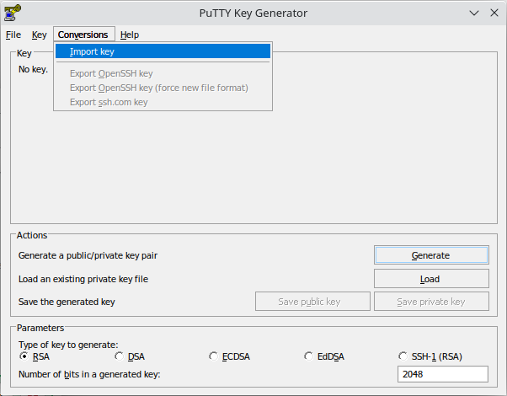
Task: Click the Generate button
Action: pos(431,255)
